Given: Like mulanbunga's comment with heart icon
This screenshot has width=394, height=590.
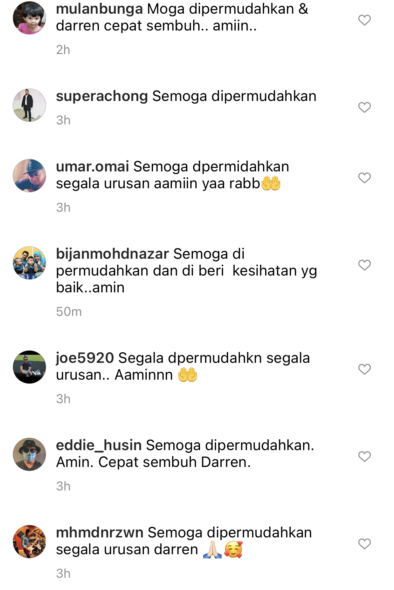Looking at the screenshot, I should point(364,20).
